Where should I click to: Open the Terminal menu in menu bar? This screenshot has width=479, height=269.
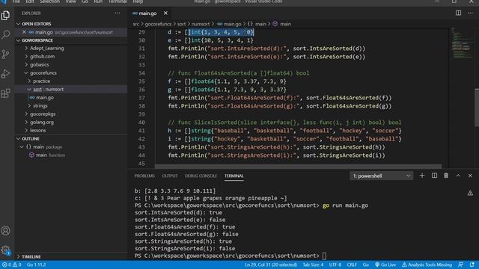[118, 1]
